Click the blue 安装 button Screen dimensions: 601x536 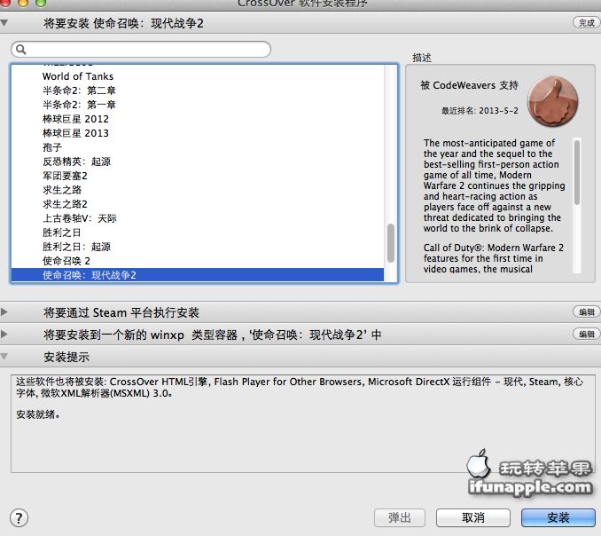(x=558, y=517)
